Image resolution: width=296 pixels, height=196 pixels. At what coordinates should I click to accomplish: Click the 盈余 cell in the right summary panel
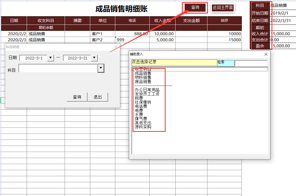[x=260, y=46]
